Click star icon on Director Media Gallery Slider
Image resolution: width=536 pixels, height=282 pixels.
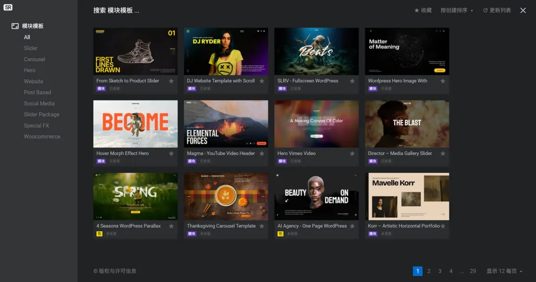tap(443, 154)
